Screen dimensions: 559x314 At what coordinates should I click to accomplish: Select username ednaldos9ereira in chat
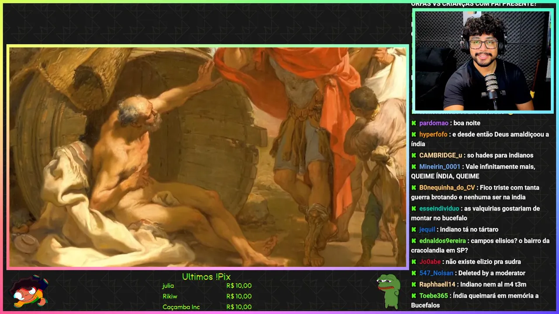click(443, 241)
